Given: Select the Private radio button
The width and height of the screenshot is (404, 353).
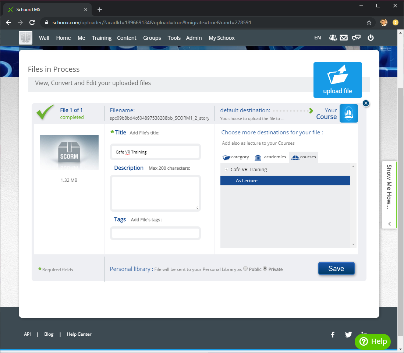Looking at the screenshot, I should tap(265, 268).
